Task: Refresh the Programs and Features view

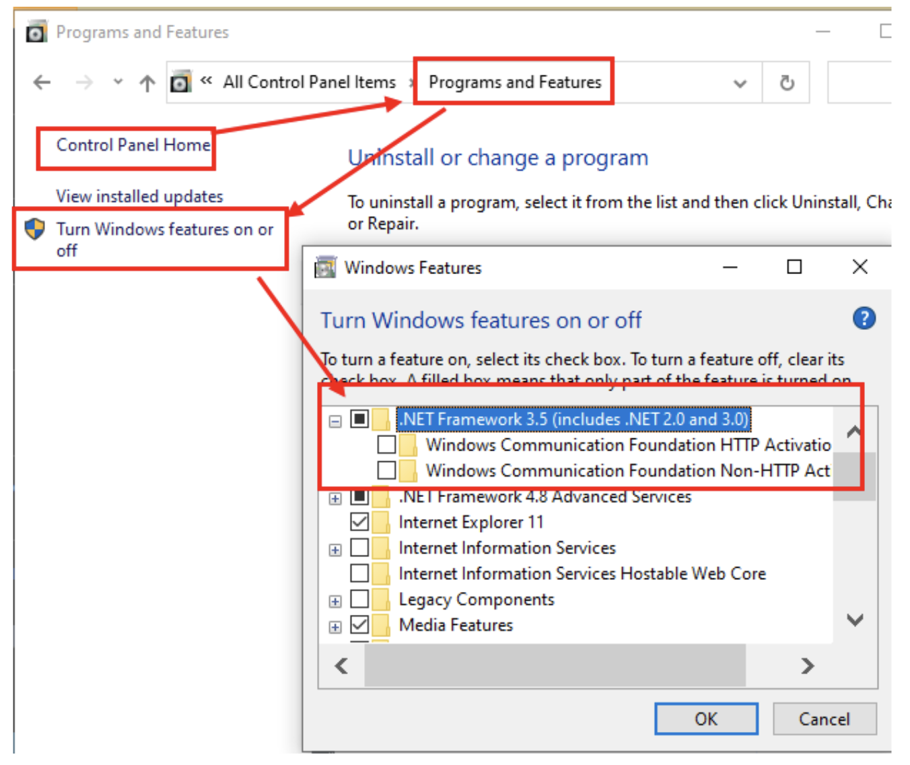Action: [786, 83]
